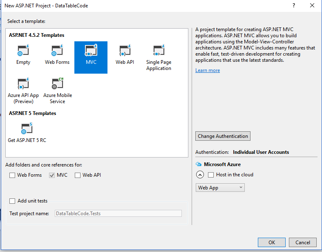Toggle Host in the cloud checkbox
322x252 pixels.
211,175
